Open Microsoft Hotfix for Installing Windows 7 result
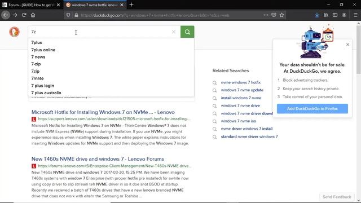The width and height of the screenshot is (361, 203). pyautogui.click(x=103, y=112)
